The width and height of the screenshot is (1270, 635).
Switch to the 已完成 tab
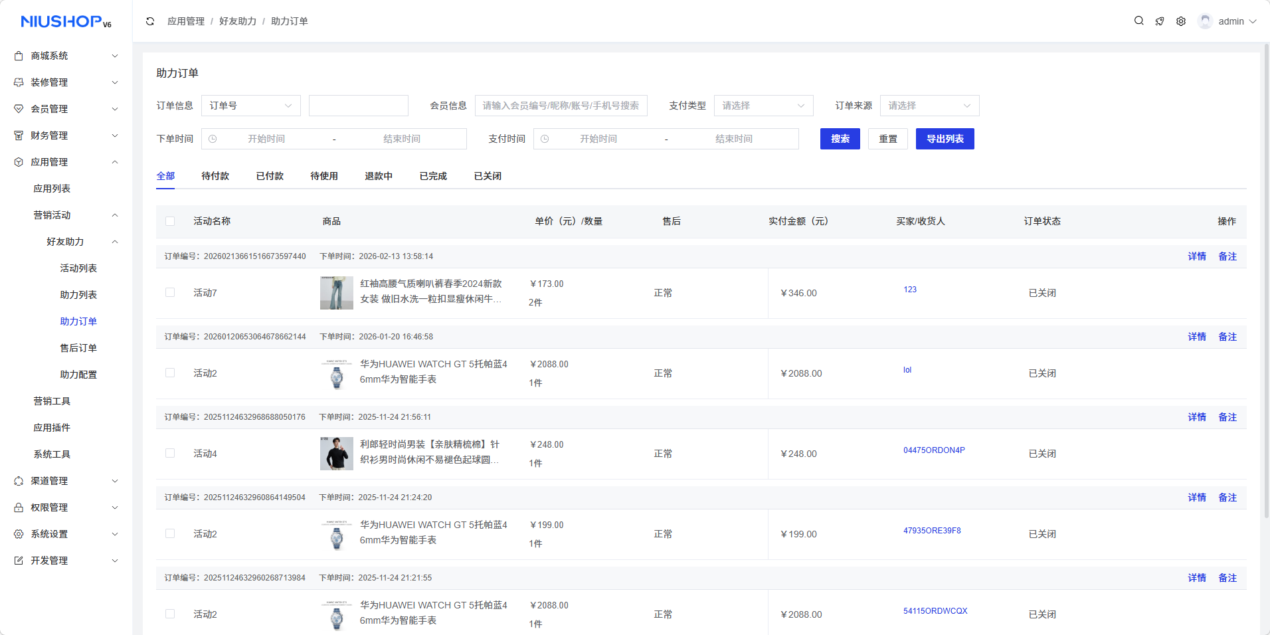433,176
